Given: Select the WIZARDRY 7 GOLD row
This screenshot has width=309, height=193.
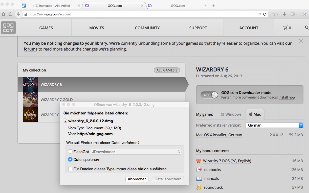Looking at the screenshot, I should 101,100.
